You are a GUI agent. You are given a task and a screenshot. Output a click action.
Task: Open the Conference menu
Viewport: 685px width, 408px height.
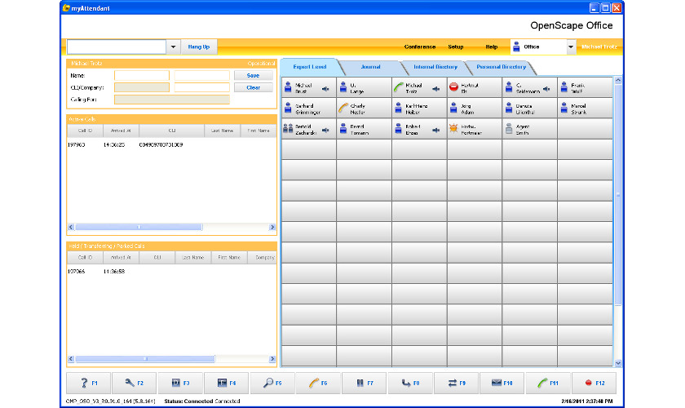(x=420, y=47)
